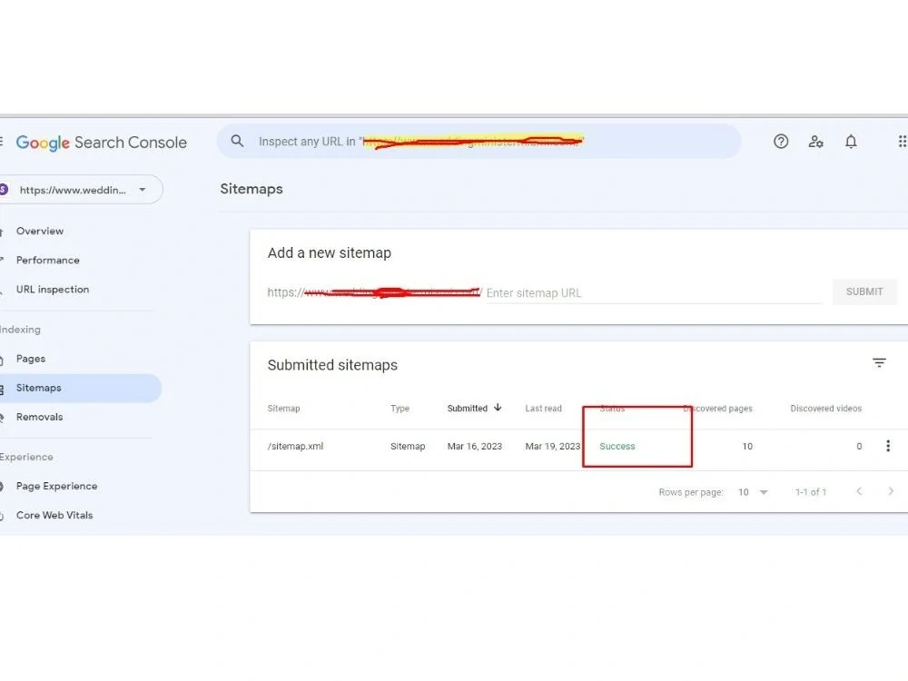Open the property selector dropdown
The height and width of the screenshot is (681, 908).
[80, 190]
